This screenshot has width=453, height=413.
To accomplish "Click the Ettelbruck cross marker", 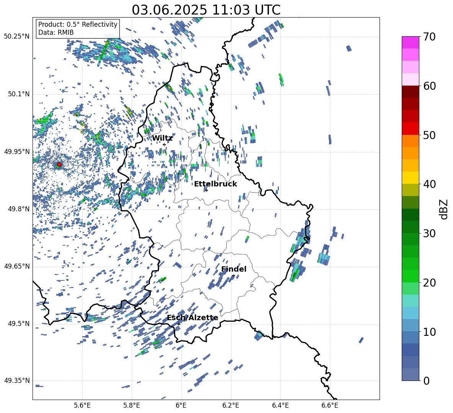I will click(x=206, y=190).
